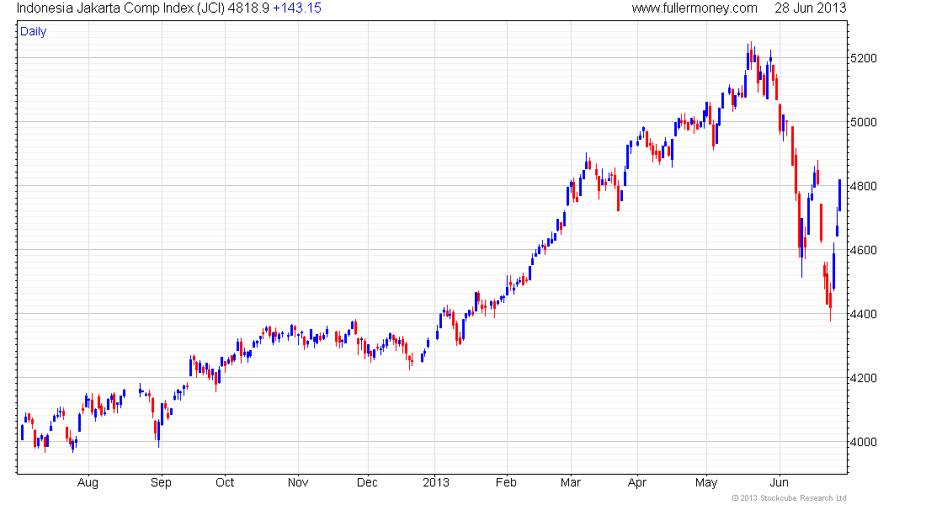Click the Sep month axis label
Screen dimensions: 926x505
[x=162, y=482]
